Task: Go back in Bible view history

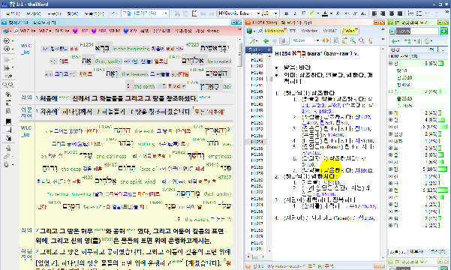Action: (7, 40)
